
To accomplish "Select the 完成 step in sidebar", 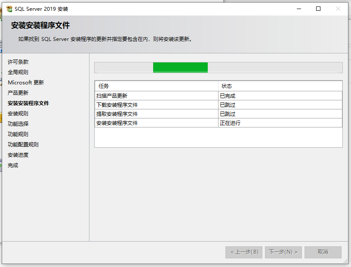I will [13, 165].
